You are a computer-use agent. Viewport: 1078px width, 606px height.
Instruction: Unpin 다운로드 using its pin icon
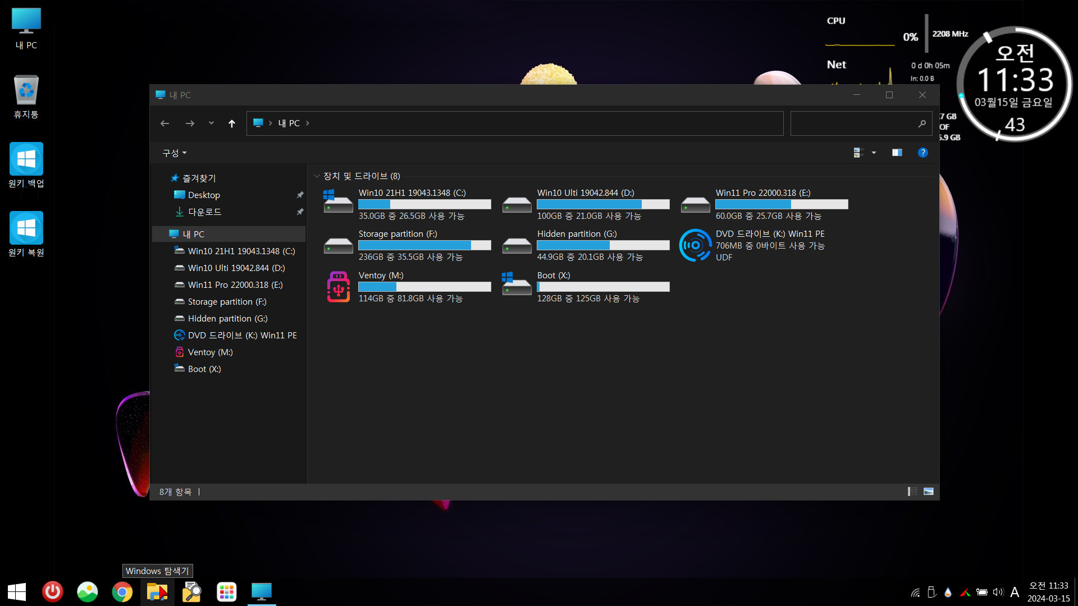[300, 212]
